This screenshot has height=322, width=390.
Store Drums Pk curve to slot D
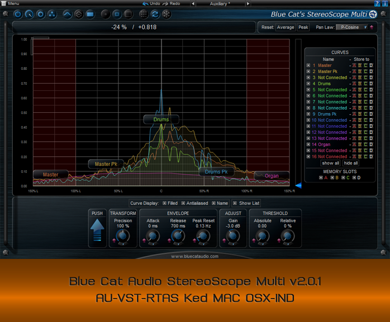371,114
